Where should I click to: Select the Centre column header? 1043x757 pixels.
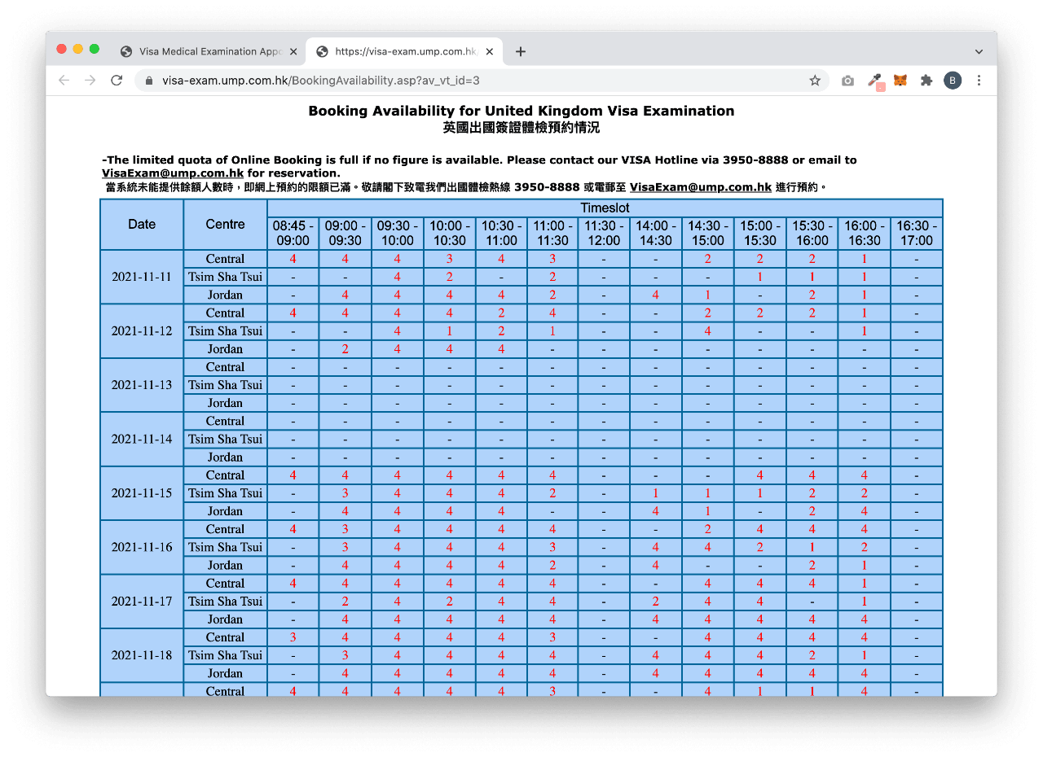tap(226, 225)
